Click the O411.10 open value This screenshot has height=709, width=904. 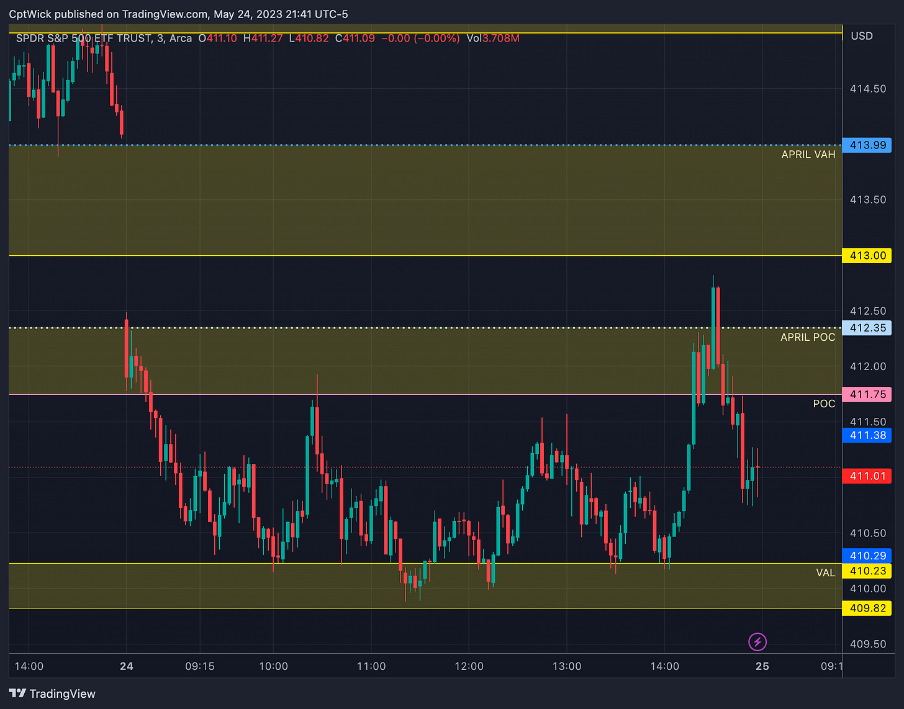tap(217, 38)
